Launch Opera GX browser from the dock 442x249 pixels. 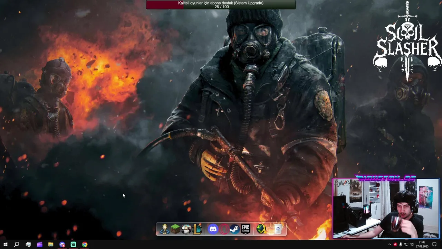click(x=224, y=229)
